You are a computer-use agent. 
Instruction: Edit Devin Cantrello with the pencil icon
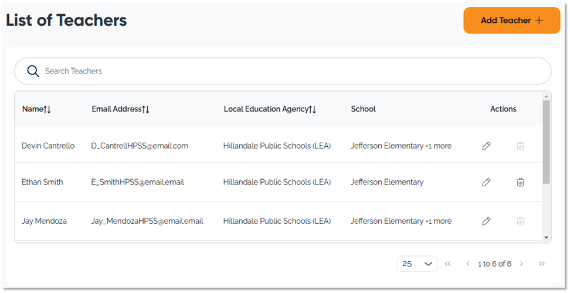click(486, 146)
